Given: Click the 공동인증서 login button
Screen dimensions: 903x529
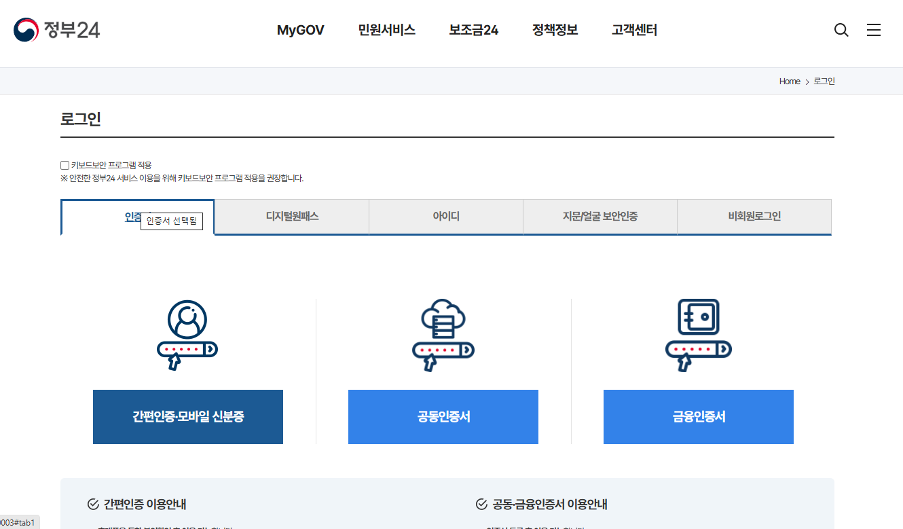Looking at the screenshot, I should pos(443,417).
